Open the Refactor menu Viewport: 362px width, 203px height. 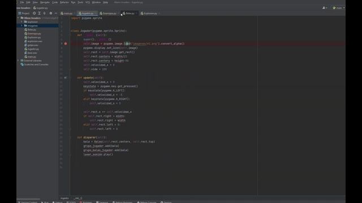click(64, 2)
